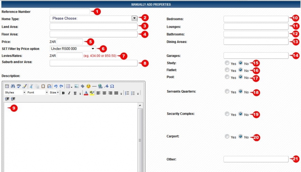The height and width of the screenshot is (172, 301).
Task: Click the Cut scissors icon
Action: (x=31, y=86)
